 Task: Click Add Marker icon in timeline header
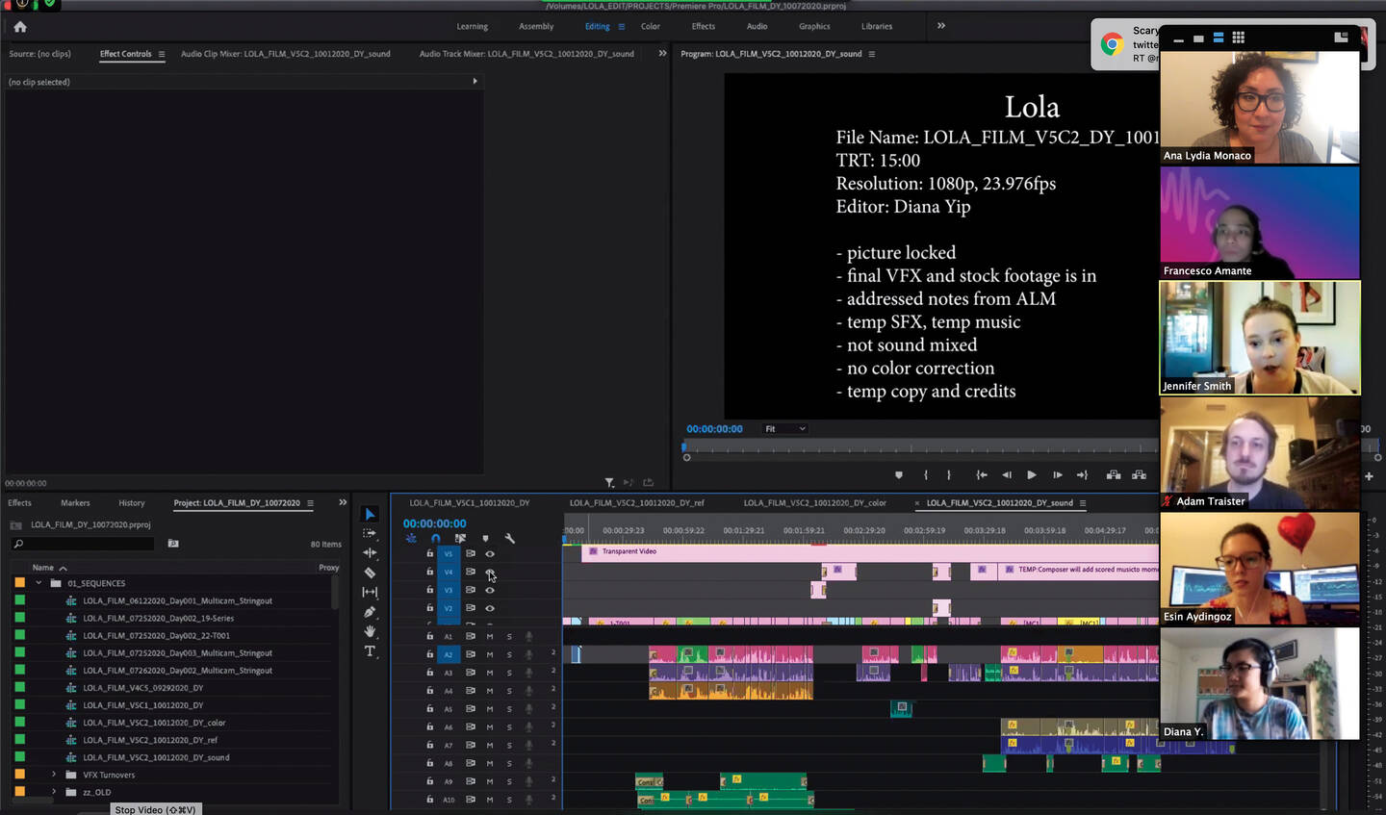485,538
